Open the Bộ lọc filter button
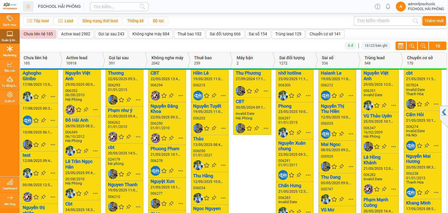The image size is (448, 213). (x=158, y=21)
